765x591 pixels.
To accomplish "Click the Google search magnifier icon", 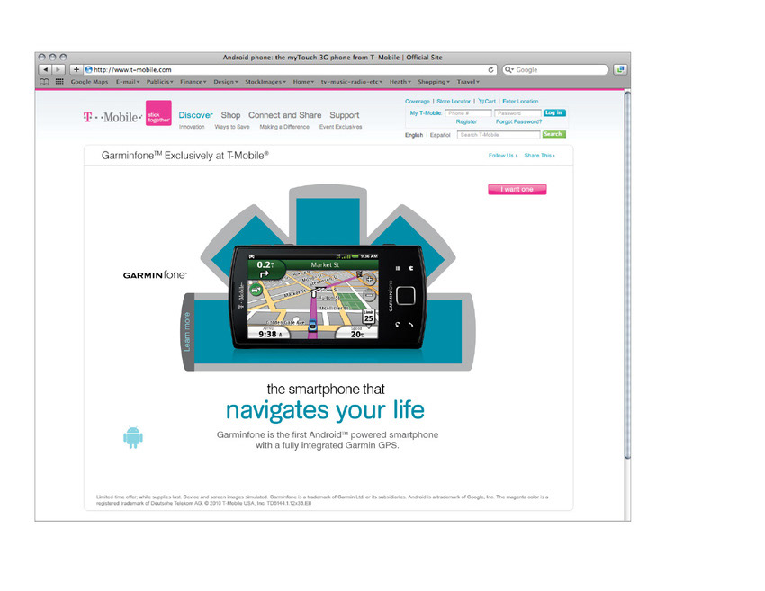I will click(x=508, y=70).
